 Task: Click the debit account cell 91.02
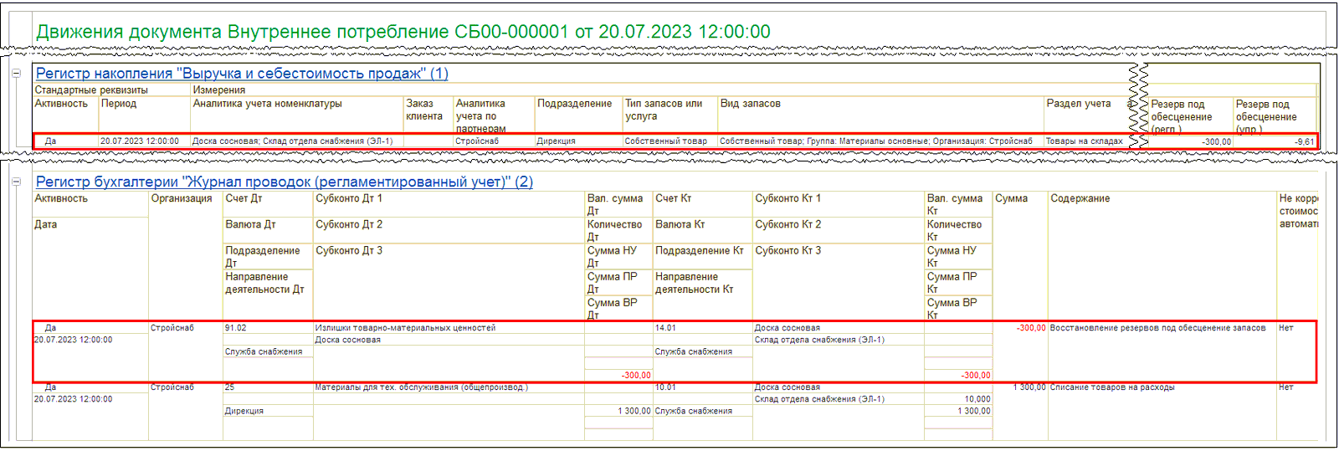(x=236, y=328)
